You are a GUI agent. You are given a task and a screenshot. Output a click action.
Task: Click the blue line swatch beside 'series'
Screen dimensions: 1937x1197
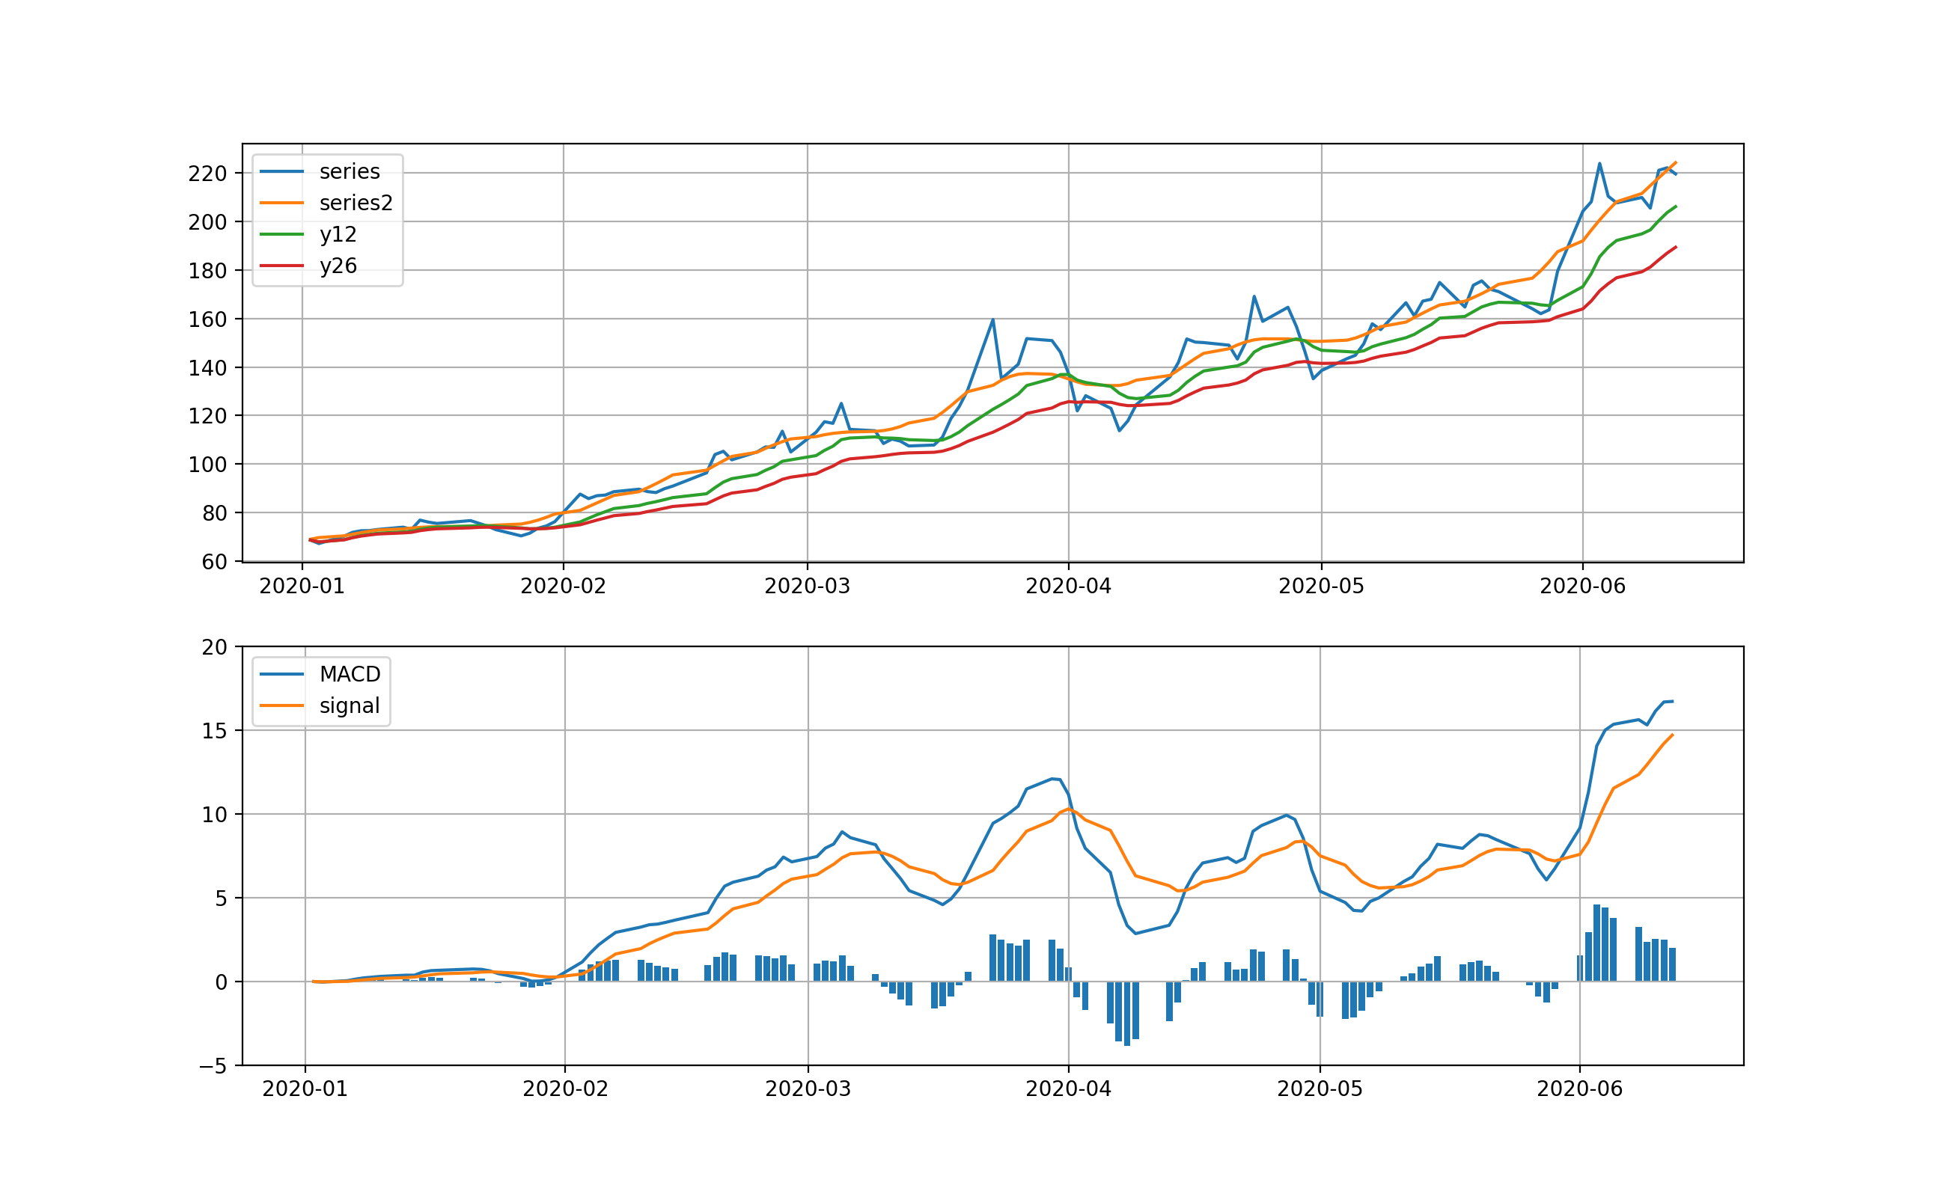pos(281,172)
